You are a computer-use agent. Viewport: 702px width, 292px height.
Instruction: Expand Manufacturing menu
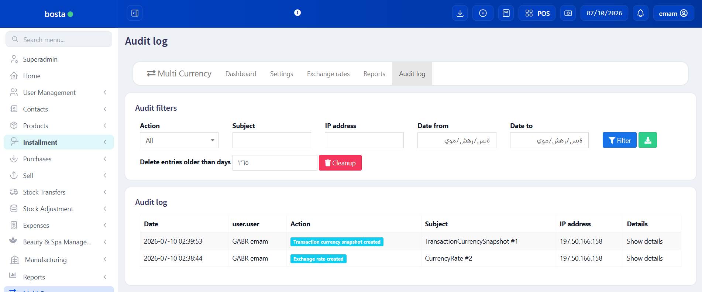coord(59,260)
